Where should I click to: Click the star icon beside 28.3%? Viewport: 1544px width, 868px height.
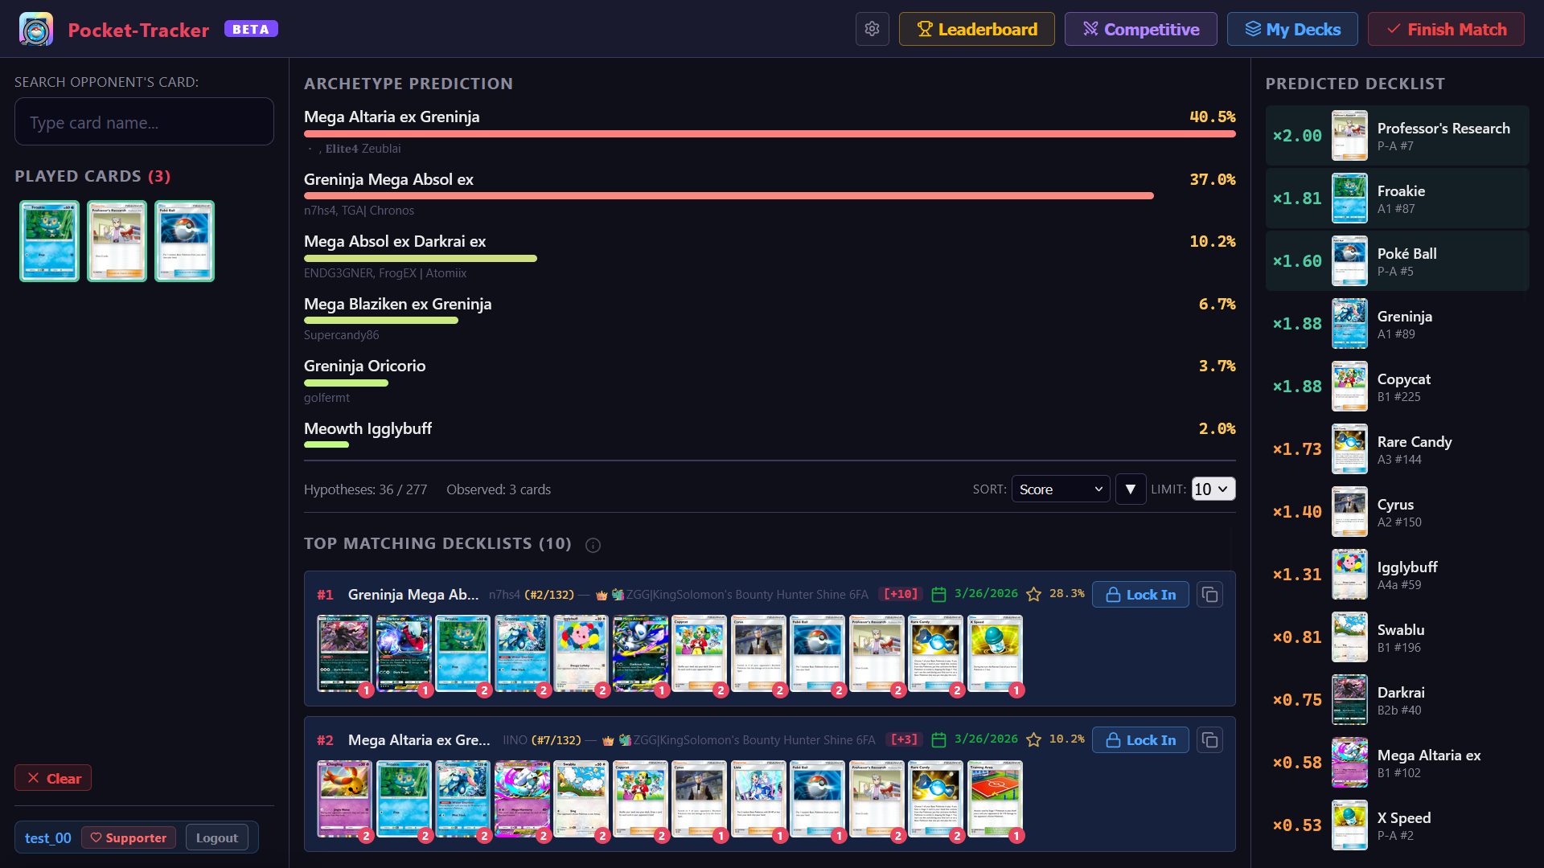(x=1034, y=595)
